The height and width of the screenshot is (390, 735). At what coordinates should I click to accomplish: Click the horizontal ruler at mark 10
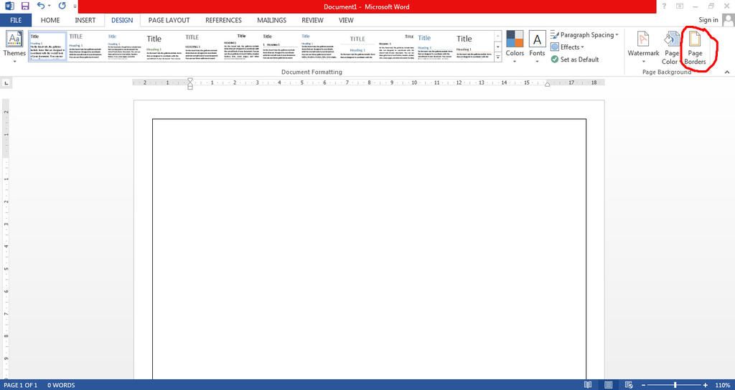(x=414, y=82)
